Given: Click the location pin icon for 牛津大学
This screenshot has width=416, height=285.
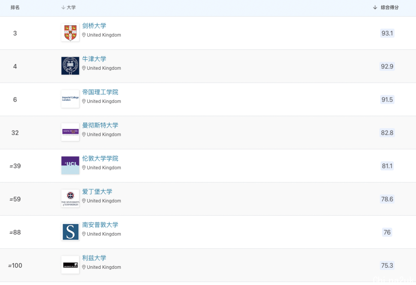Looking at the screenshot, I should click(84, 68).
